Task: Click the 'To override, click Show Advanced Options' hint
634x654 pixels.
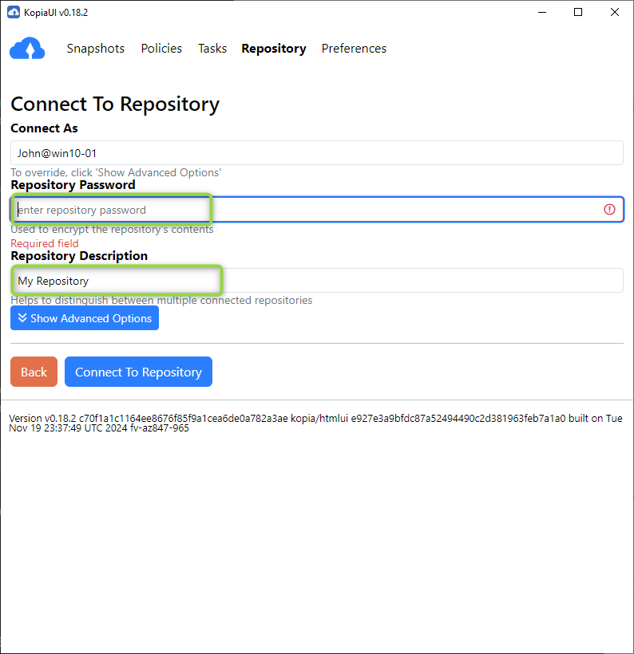Action: click(x=116, y=173)
